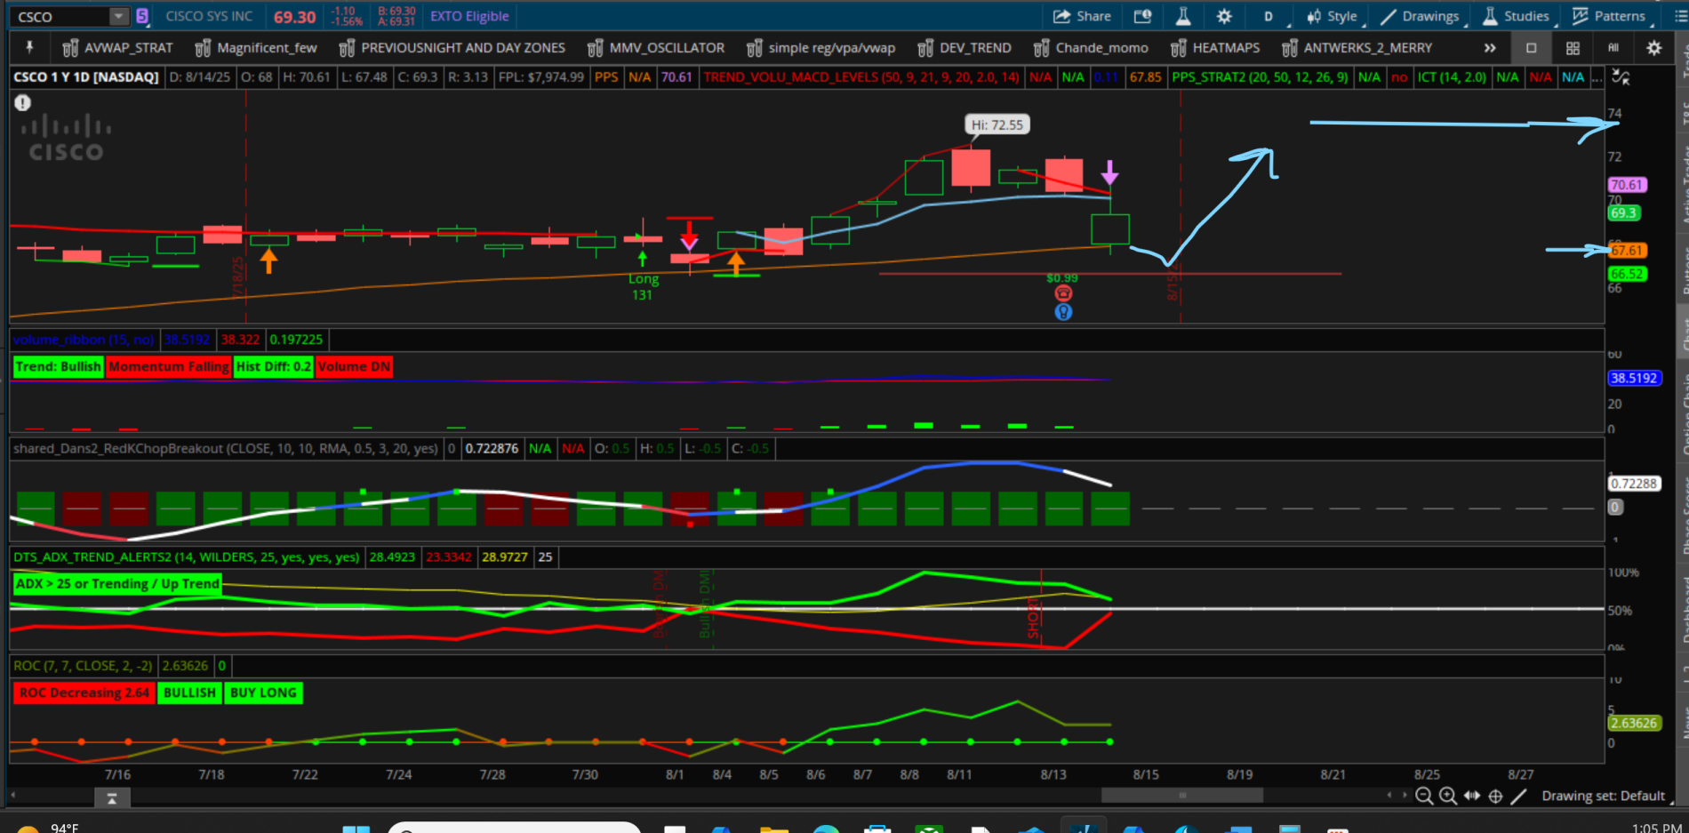
Task: Select single chart layout square icon
Action: click(1531, 48)
